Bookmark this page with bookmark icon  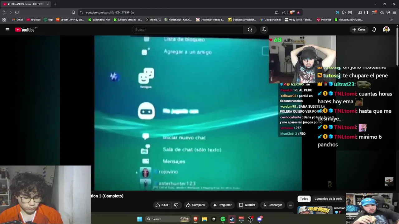click(73, 12)
